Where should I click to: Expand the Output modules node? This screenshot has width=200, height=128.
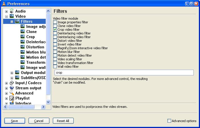(12, 73)
